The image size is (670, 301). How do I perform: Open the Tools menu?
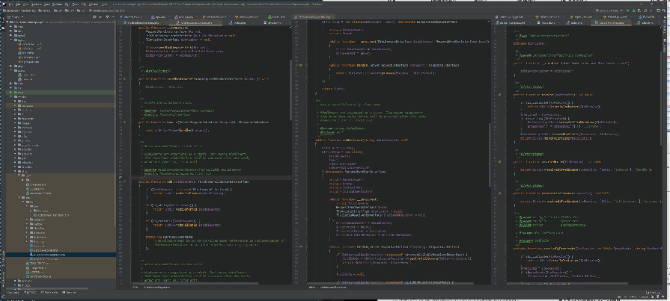[76, 4]
